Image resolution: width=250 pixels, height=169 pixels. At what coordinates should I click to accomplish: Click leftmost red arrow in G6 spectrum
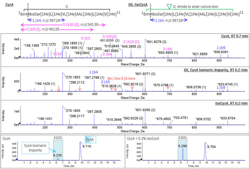[59, 88]
